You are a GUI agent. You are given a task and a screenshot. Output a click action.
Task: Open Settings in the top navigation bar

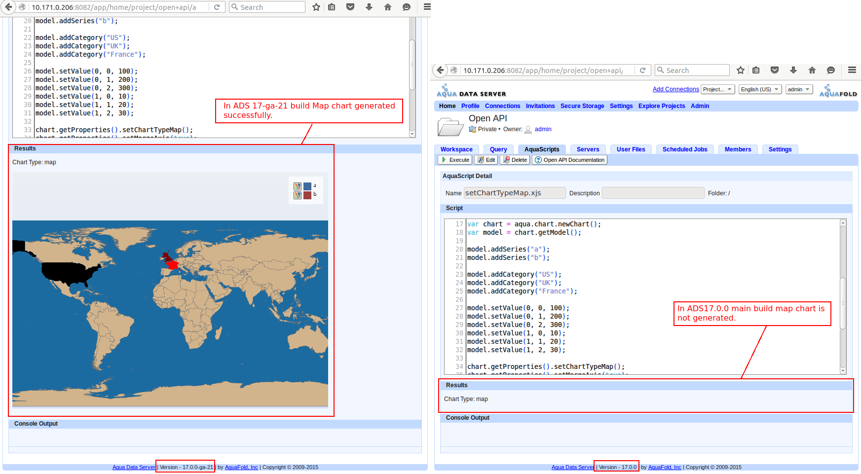(621, 106)
